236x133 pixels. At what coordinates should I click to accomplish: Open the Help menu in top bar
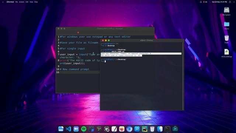pos(36,2)
